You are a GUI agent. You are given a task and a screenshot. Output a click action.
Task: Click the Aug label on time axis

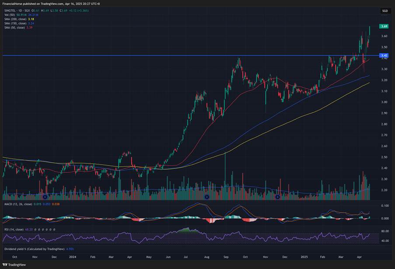207,257
